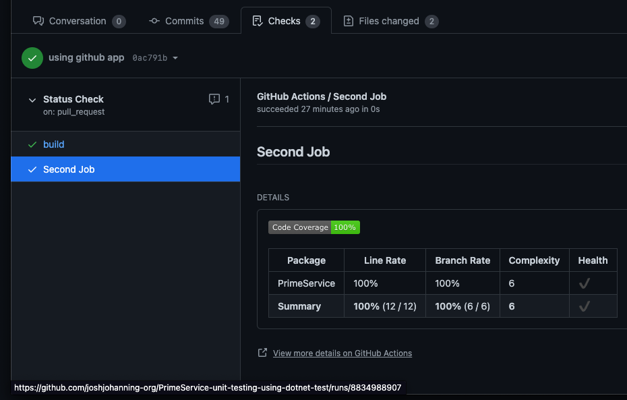Viewport: 627px width, 400px height.
Task: Click the green check icon beside build
Action: click(32, 144)
